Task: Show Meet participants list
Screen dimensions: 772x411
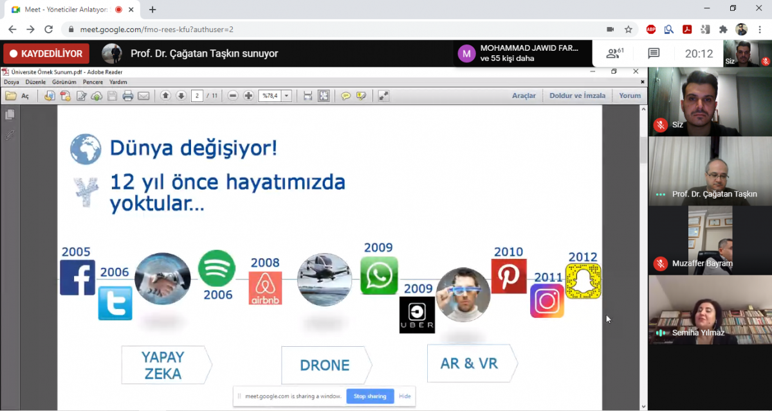Action: point(615,53)
